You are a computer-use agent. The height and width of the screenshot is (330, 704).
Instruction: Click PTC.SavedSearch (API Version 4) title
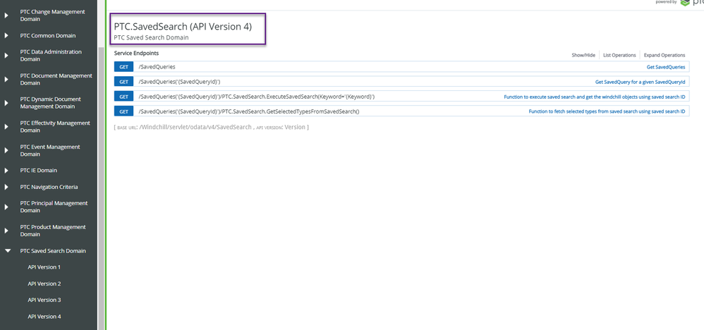(x=183, y=27)
